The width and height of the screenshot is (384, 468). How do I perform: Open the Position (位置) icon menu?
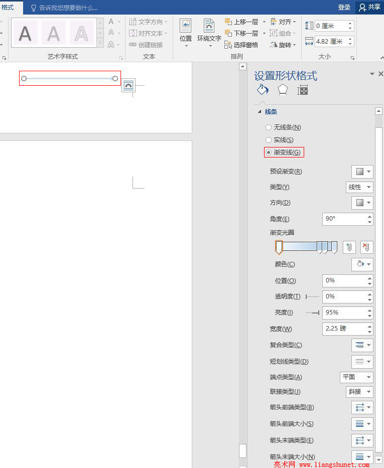click(185, 34)
